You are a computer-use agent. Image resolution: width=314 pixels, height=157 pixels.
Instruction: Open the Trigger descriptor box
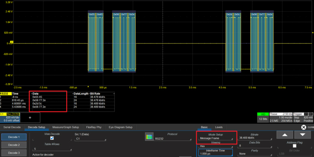[303, 117]
